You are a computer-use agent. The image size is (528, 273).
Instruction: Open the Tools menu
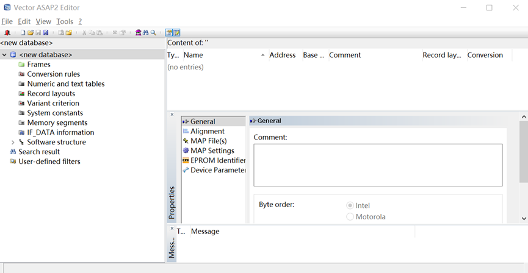(65, 21)
